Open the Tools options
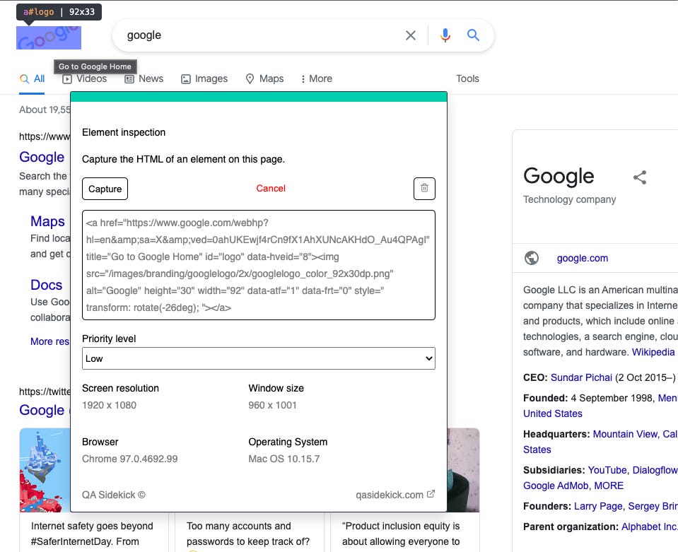The width and height of the screenshot is (678, 552). coord(467,78)
